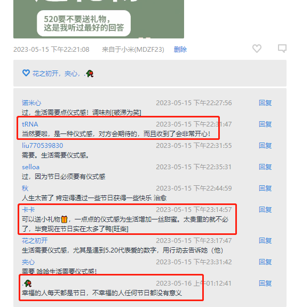
Task: Reply to liu770539830's comment
Action: pyautogui.click(x=265, y=145)
